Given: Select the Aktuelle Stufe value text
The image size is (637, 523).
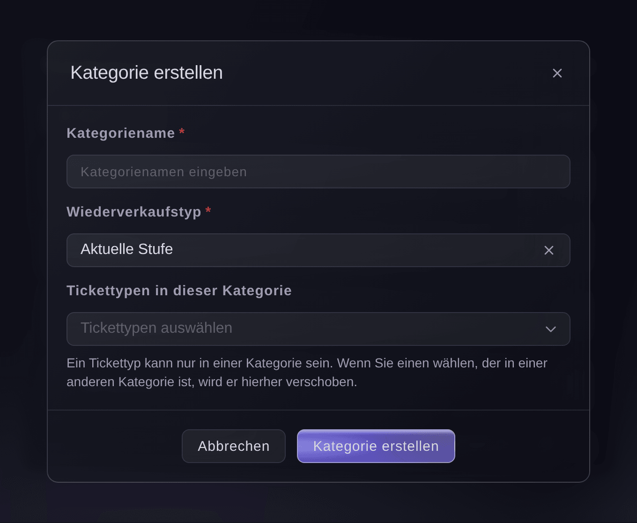Looking at the screenshot, I should 126,249.
